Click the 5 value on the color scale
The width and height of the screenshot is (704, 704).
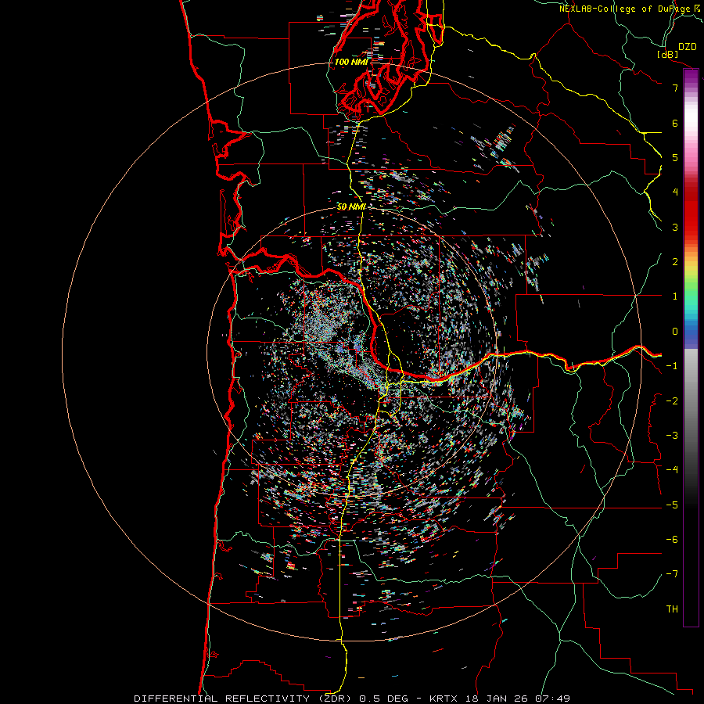[x=675, y=157]
